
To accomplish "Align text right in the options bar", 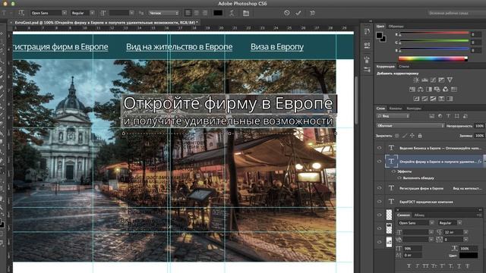I will (x=205, y=13).
